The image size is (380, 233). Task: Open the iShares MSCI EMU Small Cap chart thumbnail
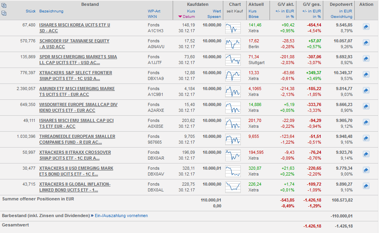pos(233,123)
